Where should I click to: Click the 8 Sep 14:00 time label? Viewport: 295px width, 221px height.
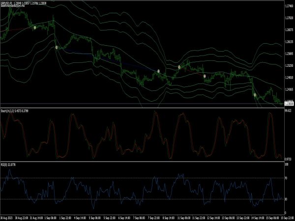[169, 218]
